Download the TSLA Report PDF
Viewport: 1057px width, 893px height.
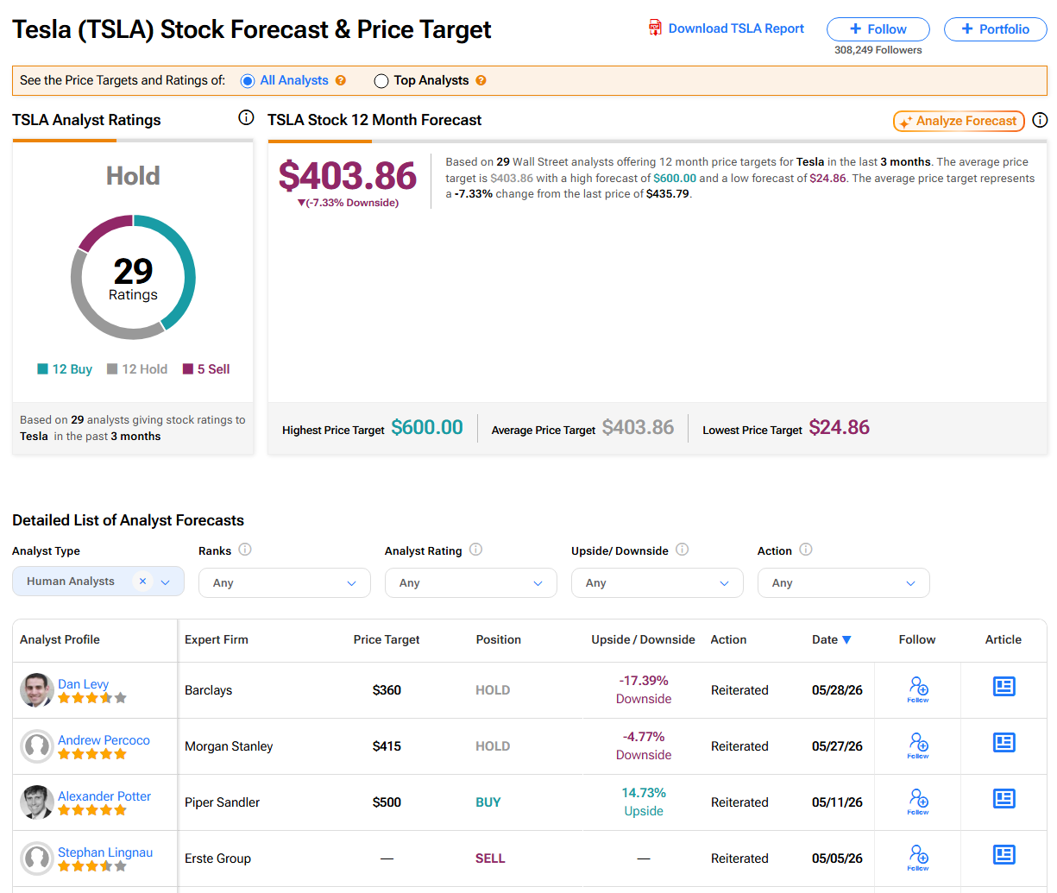736,28
